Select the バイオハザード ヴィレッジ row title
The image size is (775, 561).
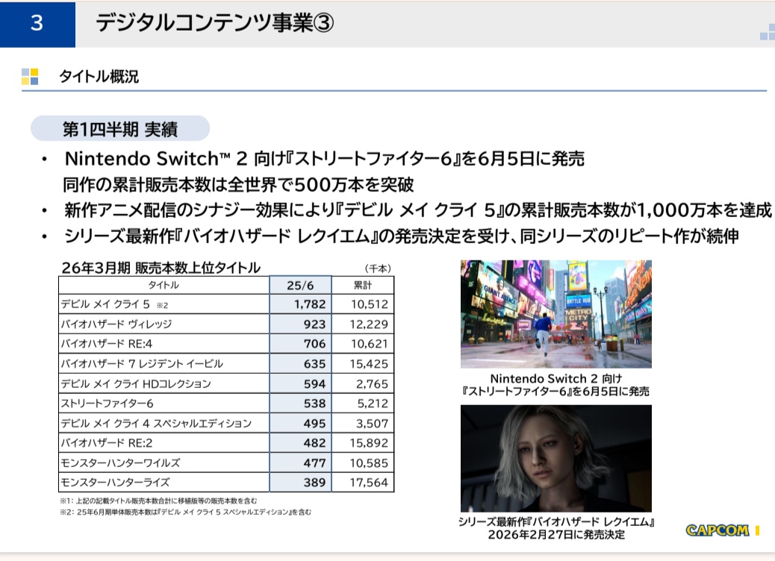click(116, 324)
